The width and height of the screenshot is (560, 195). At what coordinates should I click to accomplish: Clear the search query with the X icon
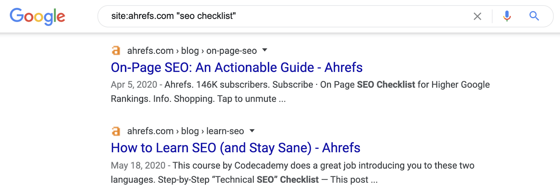coord(477,16)
